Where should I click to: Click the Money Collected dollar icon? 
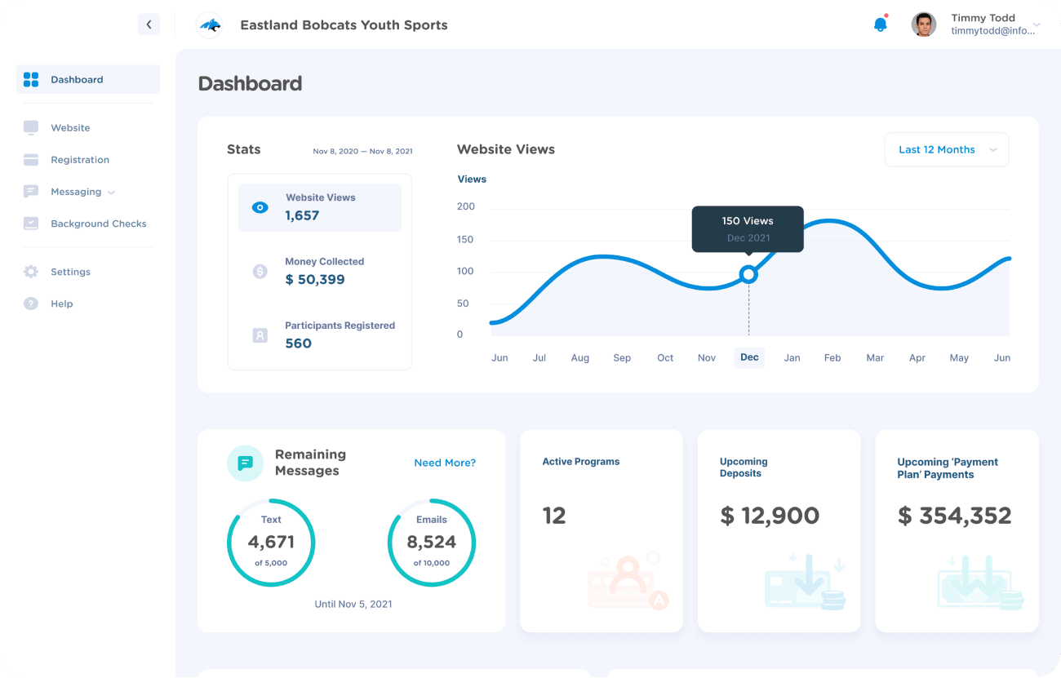[260, 271]
